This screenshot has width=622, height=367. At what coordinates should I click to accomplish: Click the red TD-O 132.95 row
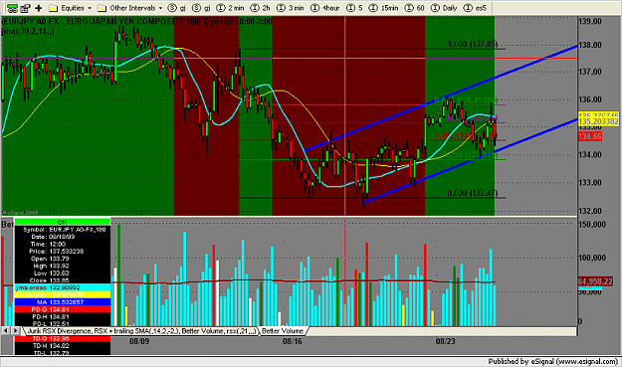[63, 339]
